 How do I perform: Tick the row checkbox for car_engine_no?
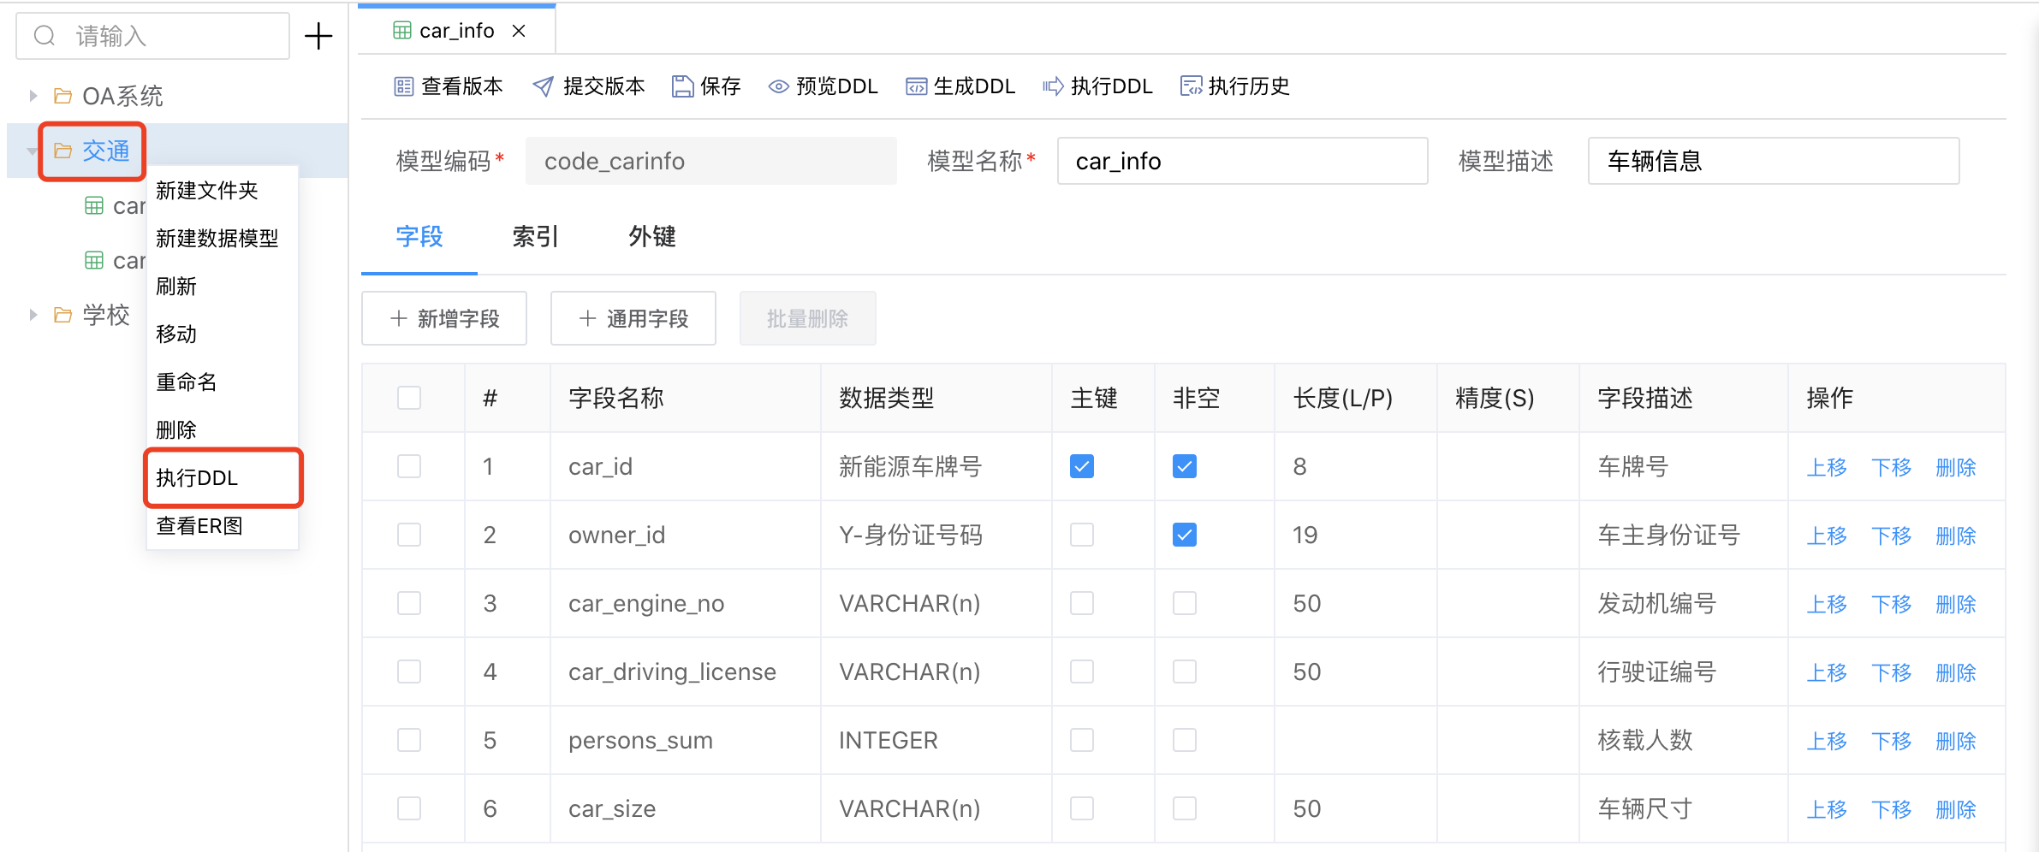click(x=409, y=603)
